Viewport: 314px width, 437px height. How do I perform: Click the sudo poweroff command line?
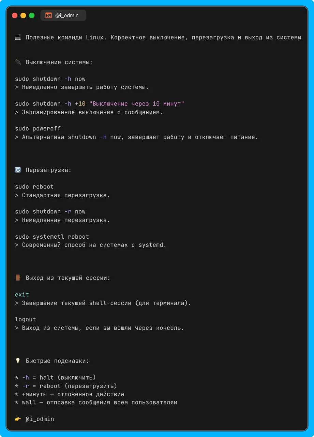click(38, 129)
